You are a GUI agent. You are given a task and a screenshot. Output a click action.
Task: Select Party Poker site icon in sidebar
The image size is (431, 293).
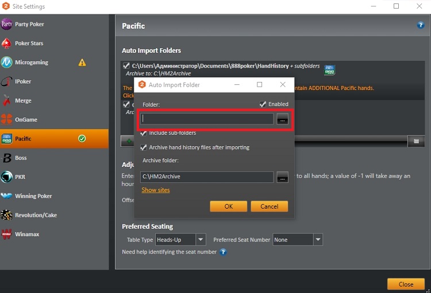pyautogui.click(x=6, y=24)
